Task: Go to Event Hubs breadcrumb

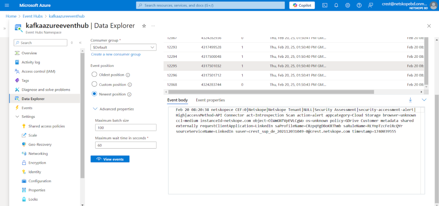Action: pos(33,16)
